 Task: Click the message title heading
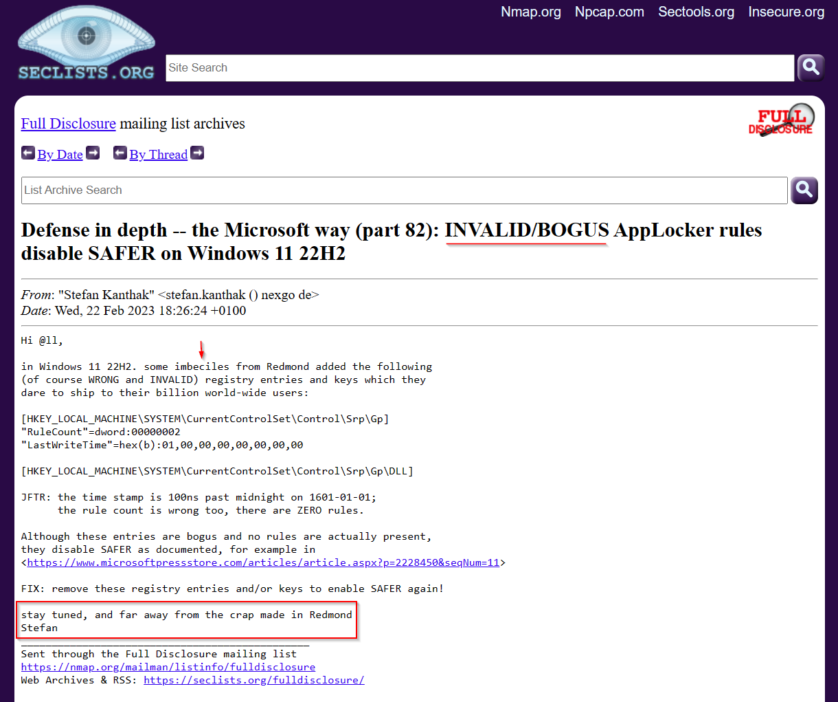pos(392,241)
